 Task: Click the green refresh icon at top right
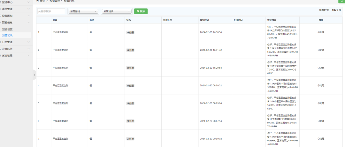point(342,1)
